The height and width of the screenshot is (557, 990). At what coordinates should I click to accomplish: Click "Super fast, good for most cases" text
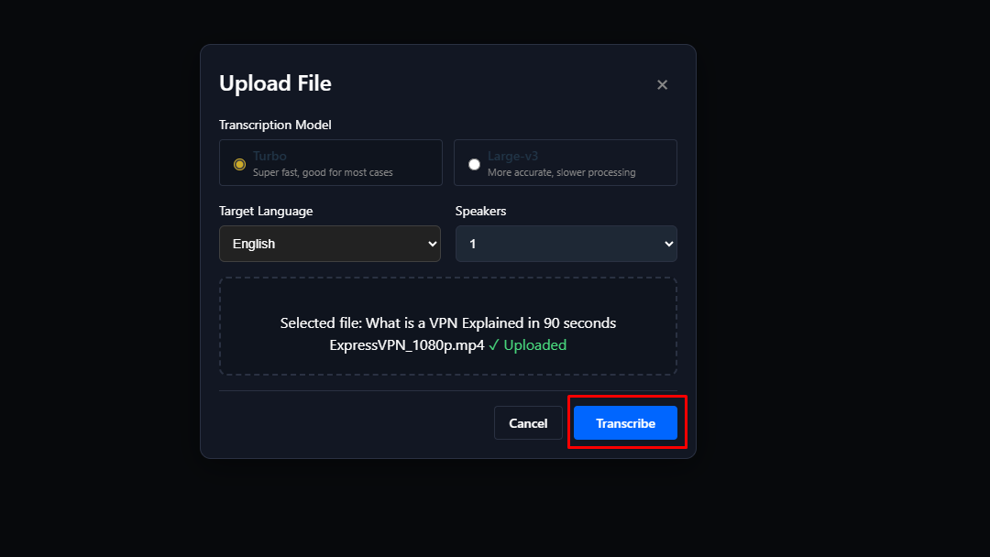(323, 172)
